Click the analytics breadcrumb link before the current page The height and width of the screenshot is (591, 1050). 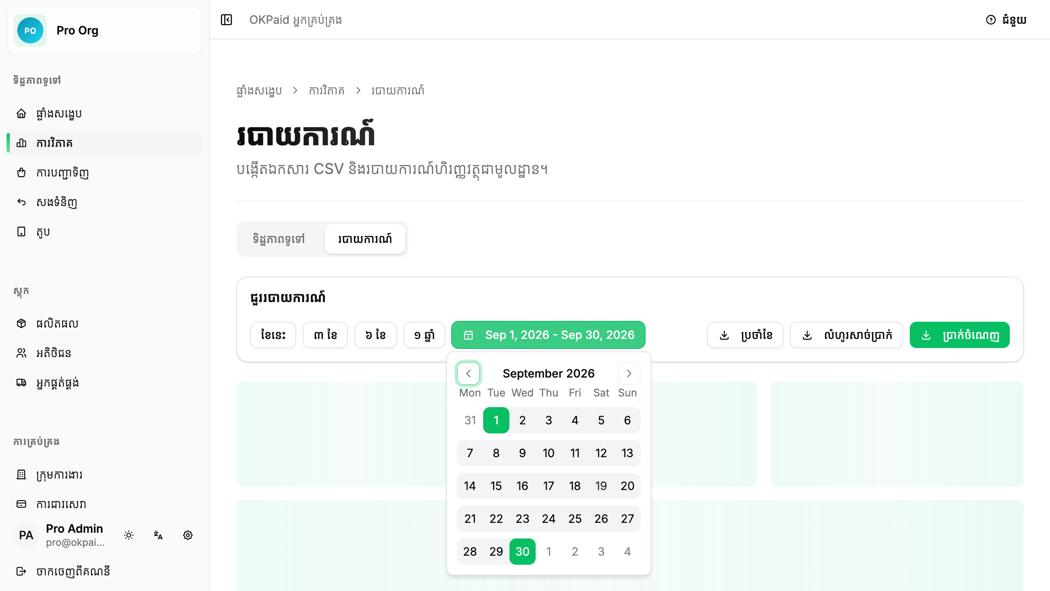[x=326, y=90]
